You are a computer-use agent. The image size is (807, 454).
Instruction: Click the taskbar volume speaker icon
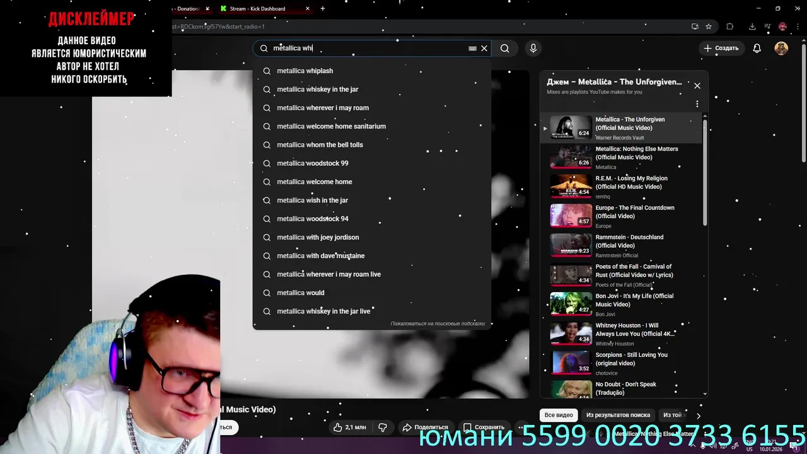tap(712, 446)
